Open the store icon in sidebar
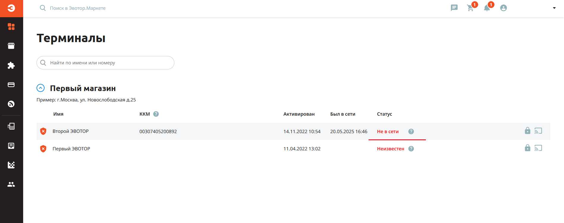 coord(11,46)
